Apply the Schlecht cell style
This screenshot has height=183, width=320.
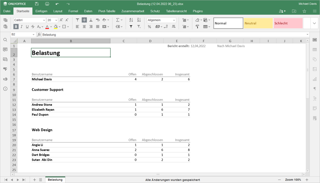(288, 23)
